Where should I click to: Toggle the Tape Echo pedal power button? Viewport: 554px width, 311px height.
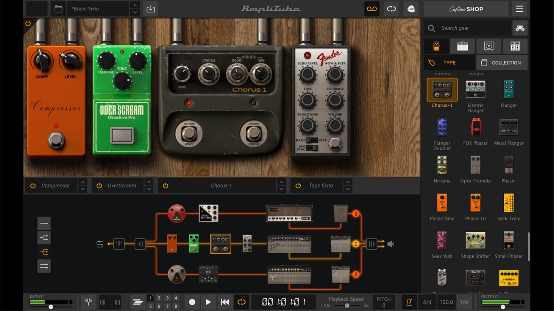(298, 186)
